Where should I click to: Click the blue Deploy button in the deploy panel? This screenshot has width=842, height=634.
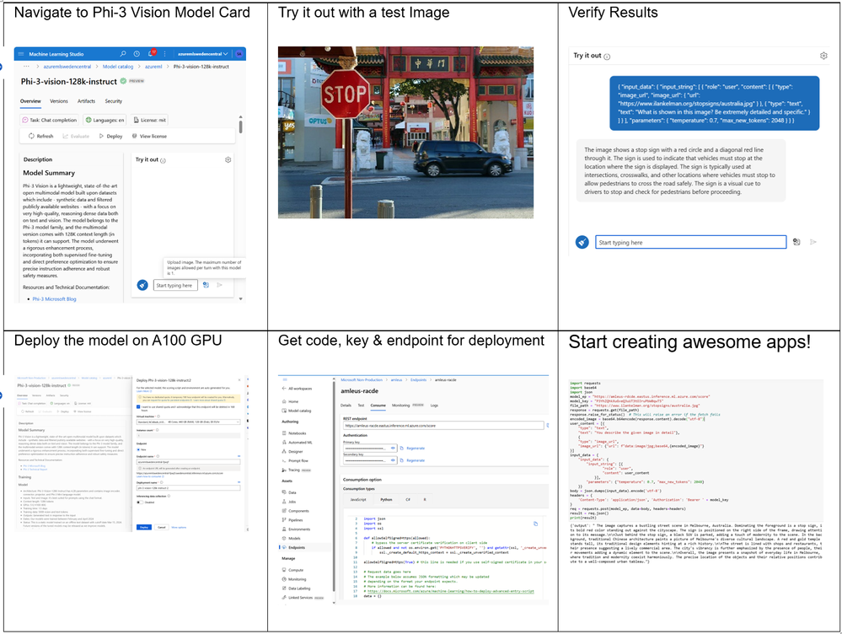[x=144, y=527]
